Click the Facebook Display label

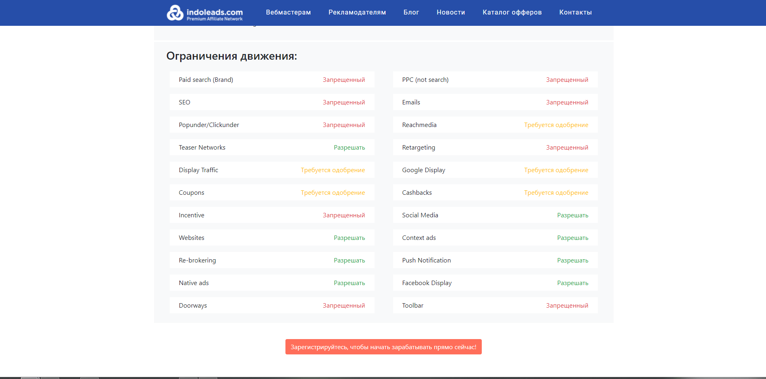427,283
